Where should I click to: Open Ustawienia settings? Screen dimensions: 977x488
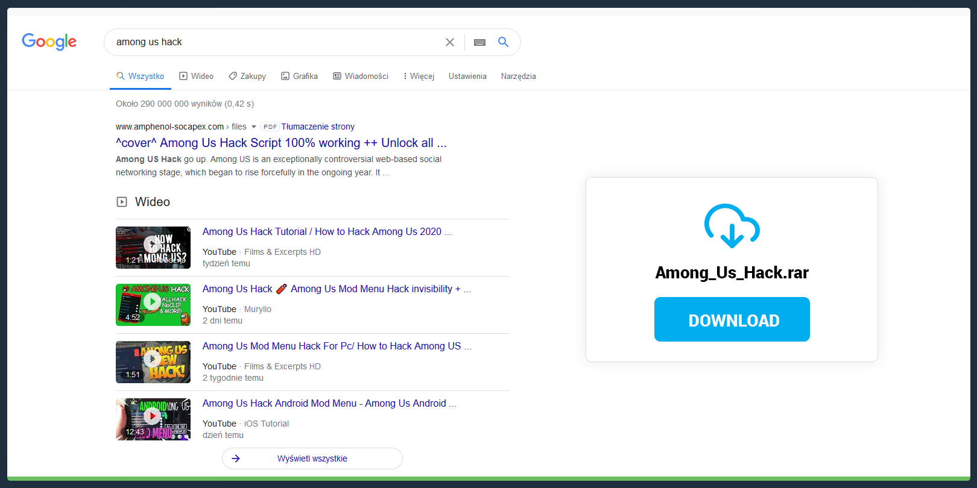tap(467, 76)
